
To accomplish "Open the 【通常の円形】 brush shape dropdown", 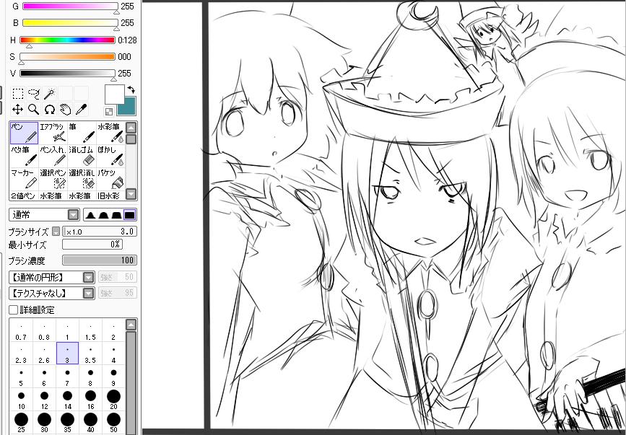I will click(x=51, y=277).
